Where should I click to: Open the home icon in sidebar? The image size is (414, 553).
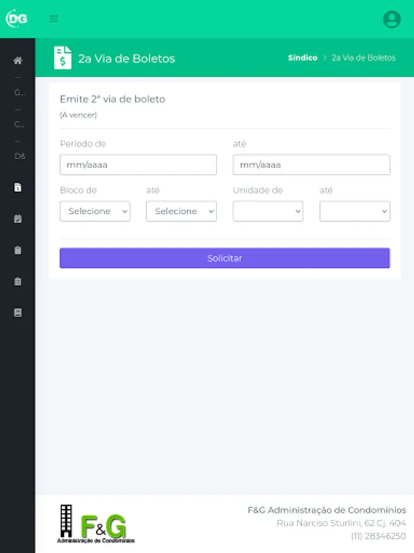pyautogui.click(x=18, y=60)
